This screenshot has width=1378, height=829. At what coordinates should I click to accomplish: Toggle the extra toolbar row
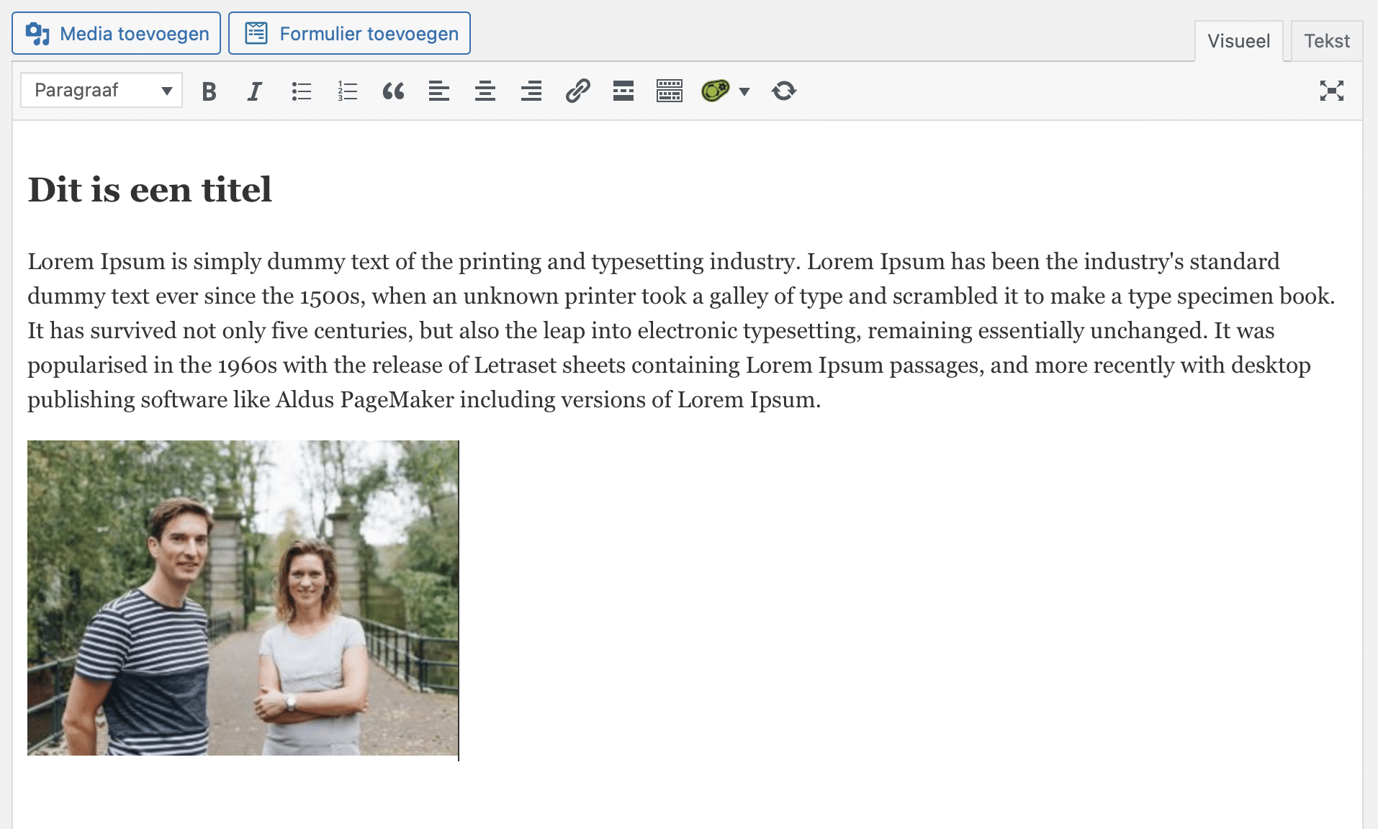[670, 91]
